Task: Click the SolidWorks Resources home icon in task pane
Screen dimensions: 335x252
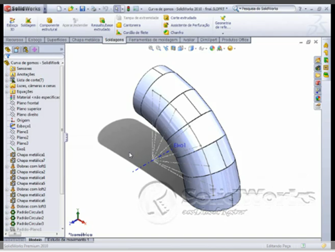Action: click(318, 60)
